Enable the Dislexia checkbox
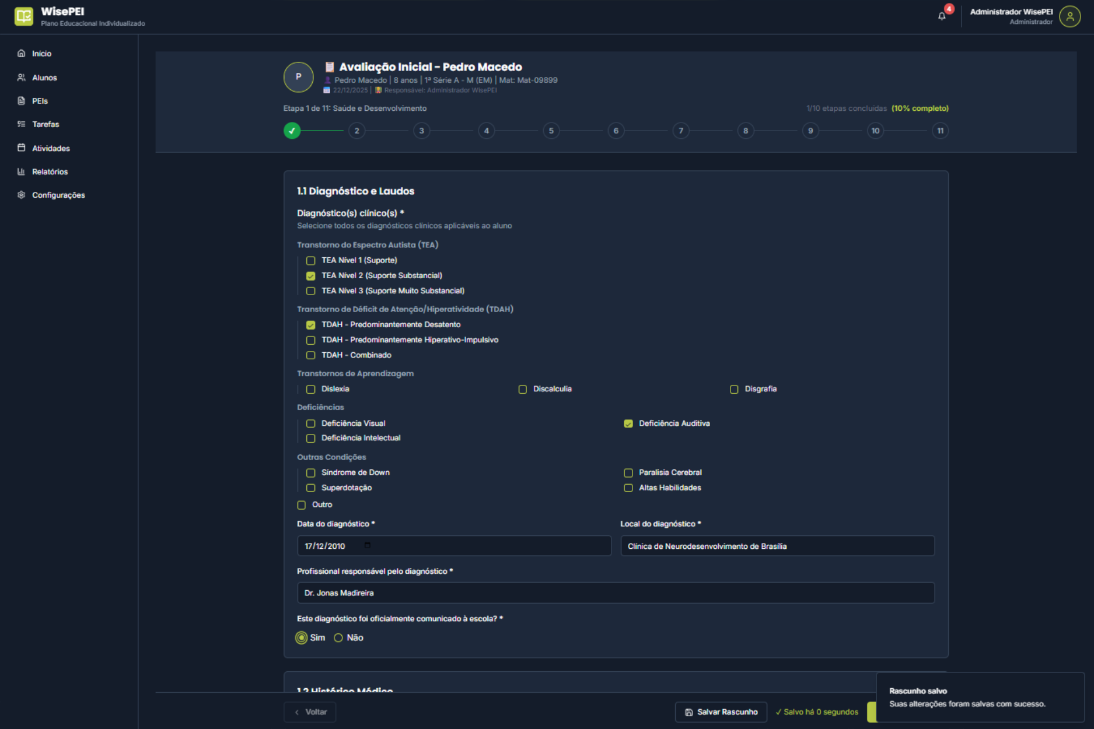Image resolution: width=1094 pixels, height=729 pixels. (x=311, y=389)
